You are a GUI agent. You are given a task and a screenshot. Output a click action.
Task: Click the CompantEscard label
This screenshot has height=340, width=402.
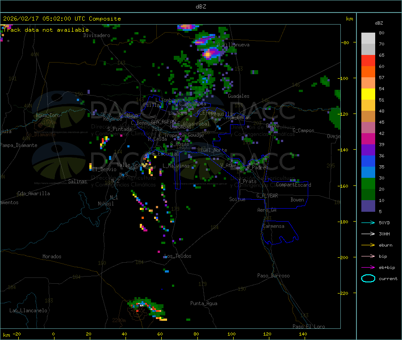coord(293,185)
